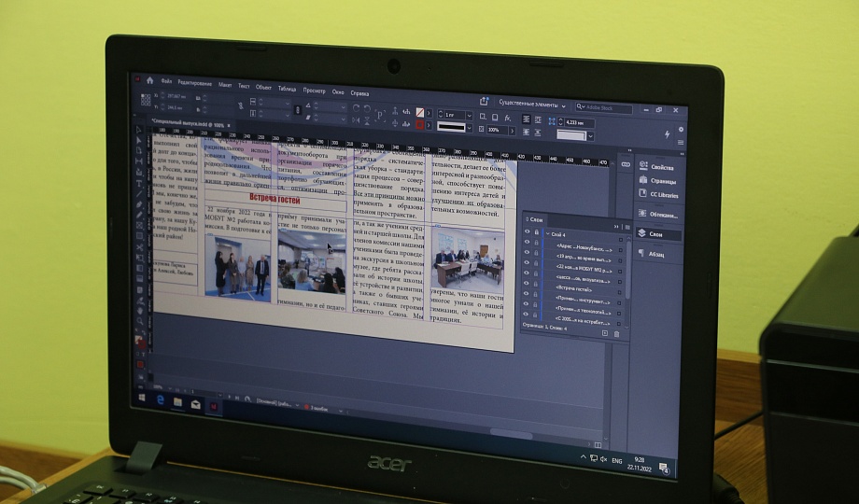Click the Home icon in the menu bar

[150, 80]
